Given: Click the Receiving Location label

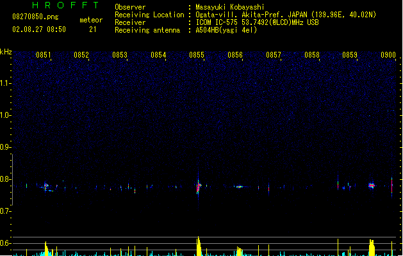Looking at the screenshot, I should click(x=149, y=15).
